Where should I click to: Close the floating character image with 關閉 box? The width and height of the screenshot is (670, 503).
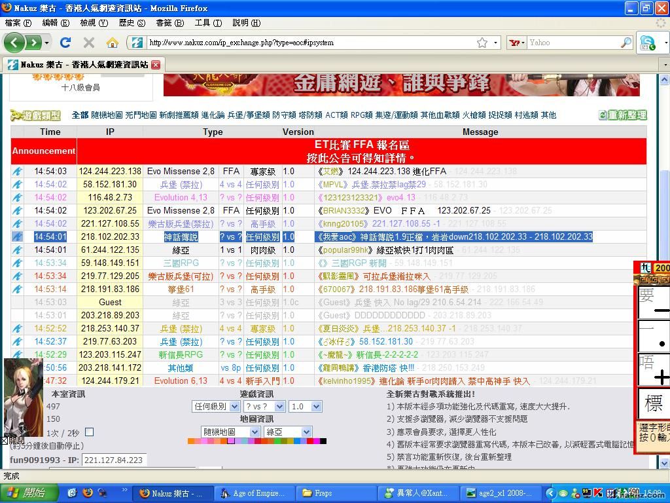[5, 441]
